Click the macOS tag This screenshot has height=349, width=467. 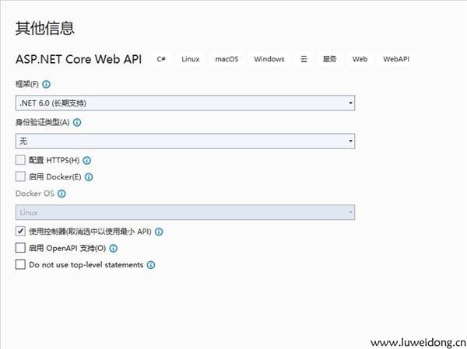(x=226, y=59)
